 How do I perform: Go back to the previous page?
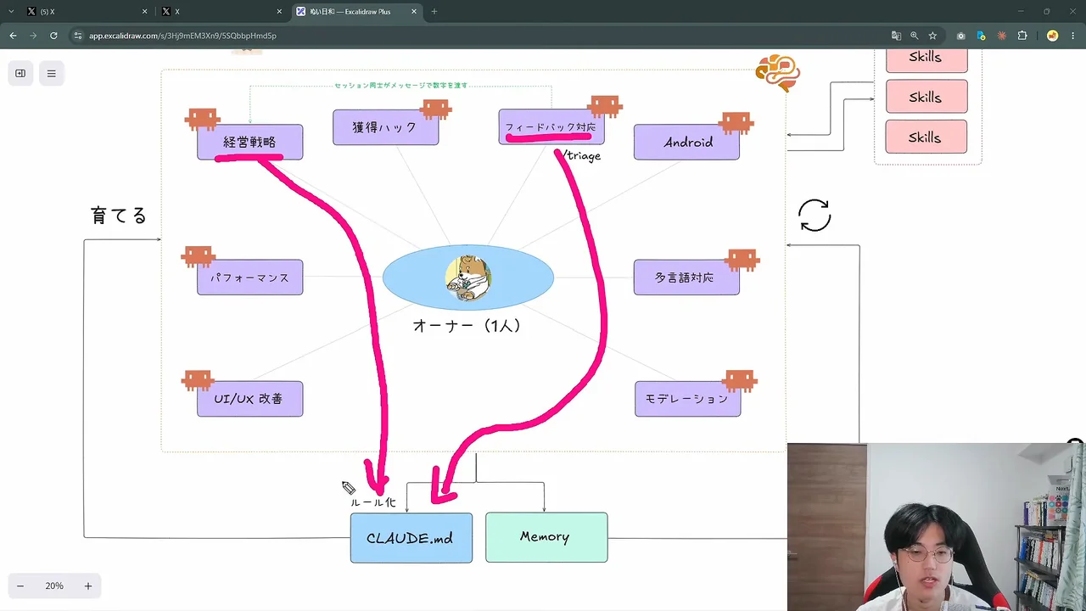point(13,36)
